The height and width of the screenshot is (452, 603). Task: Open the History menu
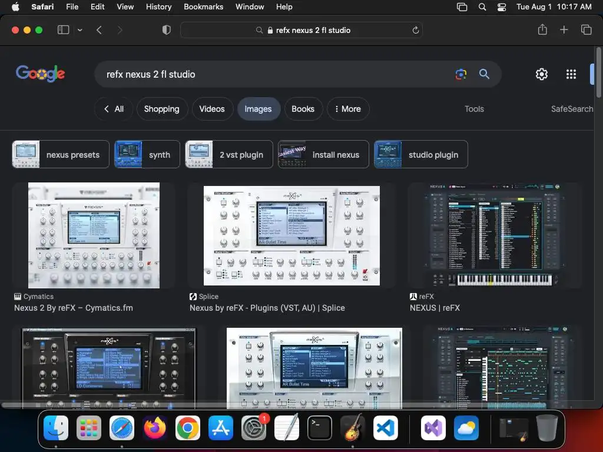click(158, 6)
